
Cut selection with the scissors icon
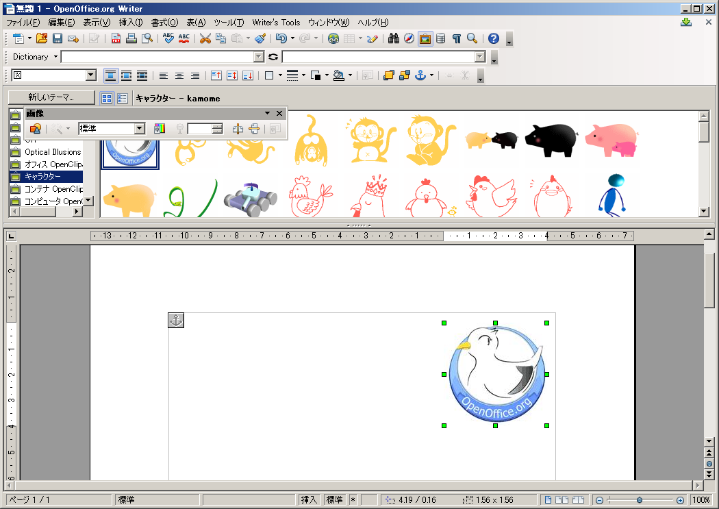tap(205, 38)
